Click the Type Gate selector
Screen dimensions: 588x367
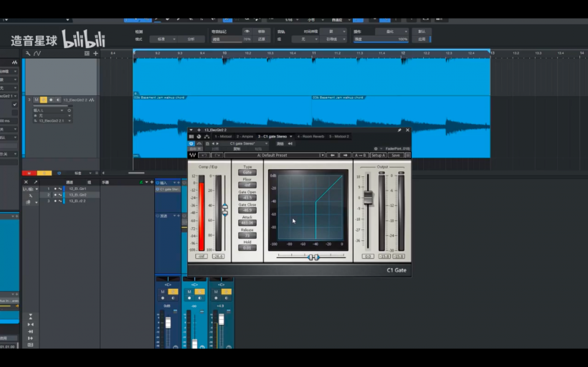247,173
